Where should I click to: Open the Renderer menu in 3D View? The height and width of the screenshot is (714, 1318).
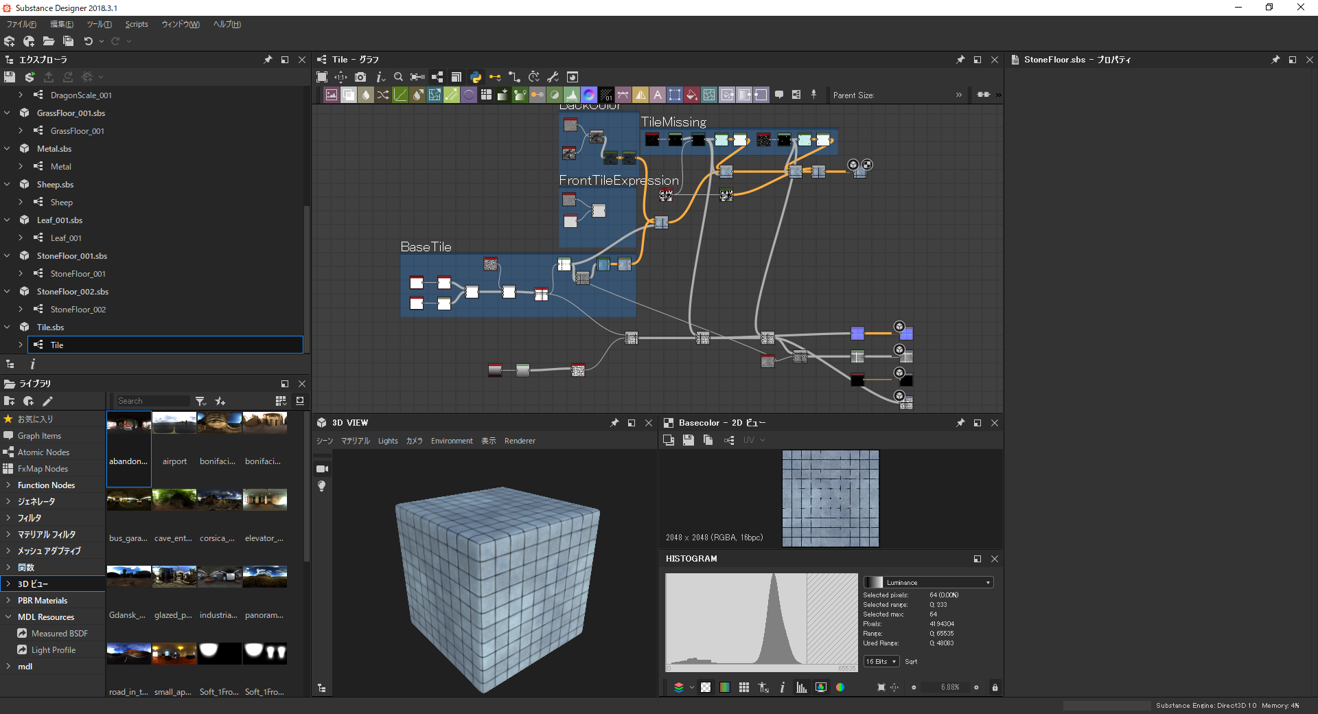coord(520,441)
